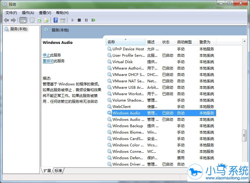This screenshot has width=250, height=183.
Task: Click the 服务(本地) header in the right pane
Action: 60,30
